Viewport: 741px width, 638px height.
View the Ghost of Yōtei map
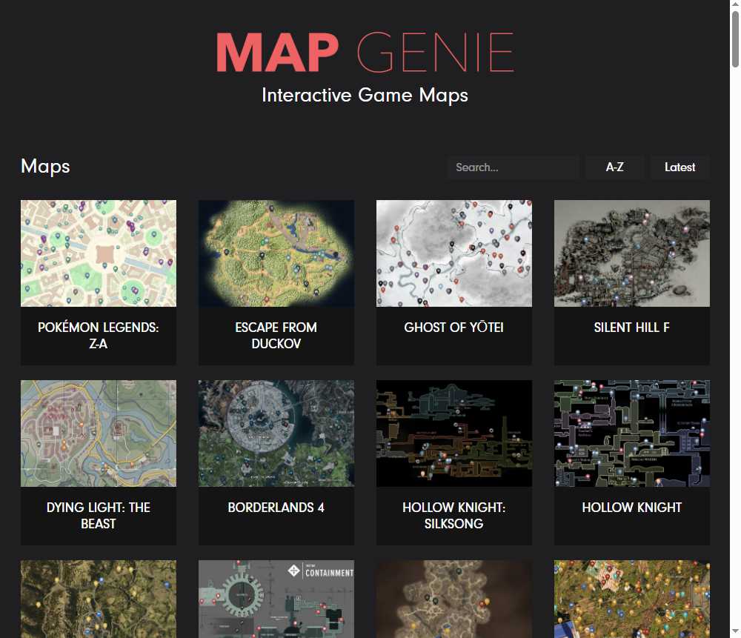point(454,253)
